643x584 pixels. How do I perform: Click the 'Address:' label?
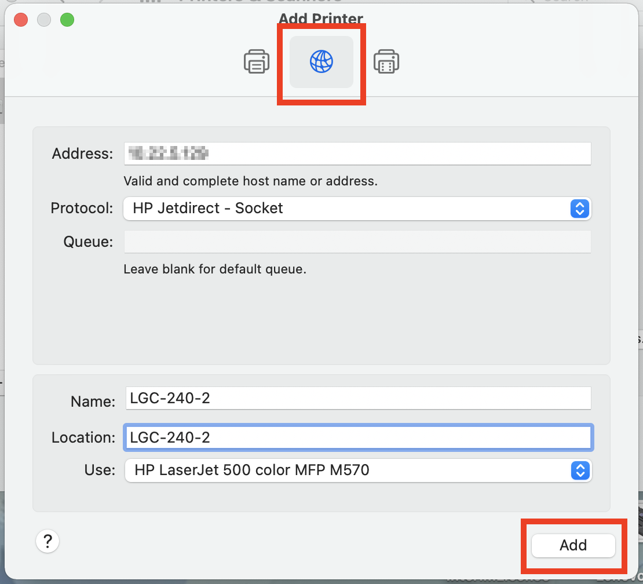[x=82, y=154]
